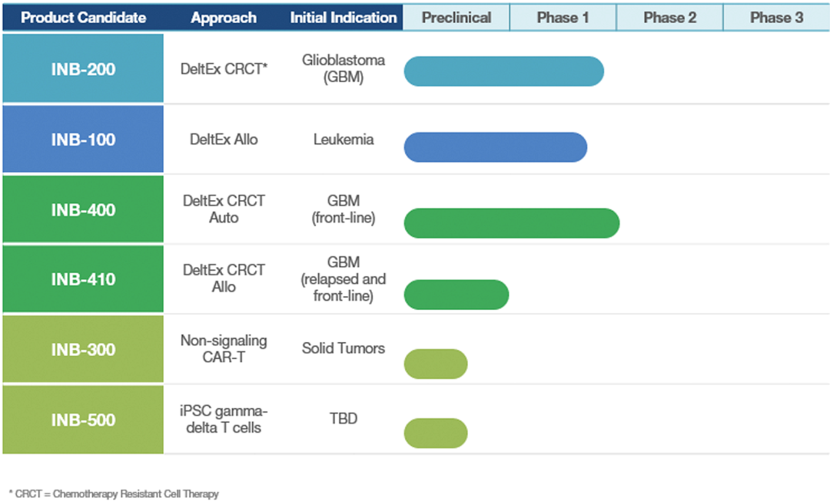
Task: Click the GBM (front-line) indication
Action: tap(344, 209)
